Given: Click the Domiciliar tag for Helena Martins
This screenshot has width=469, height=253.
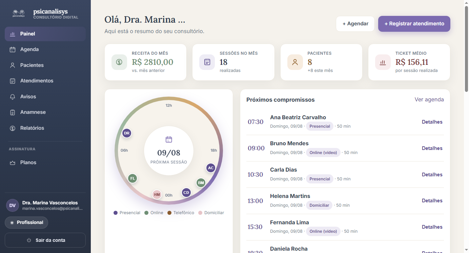Looking at the screenshot, I should [x=319, y=205].
